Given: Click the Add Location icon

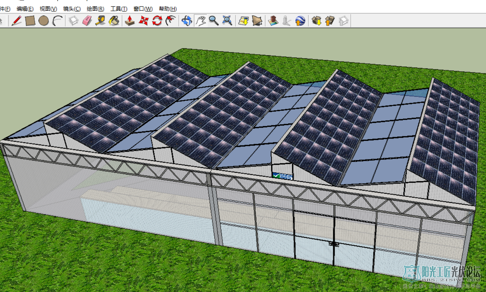Looking at the screenshot, I should (243, 21).
